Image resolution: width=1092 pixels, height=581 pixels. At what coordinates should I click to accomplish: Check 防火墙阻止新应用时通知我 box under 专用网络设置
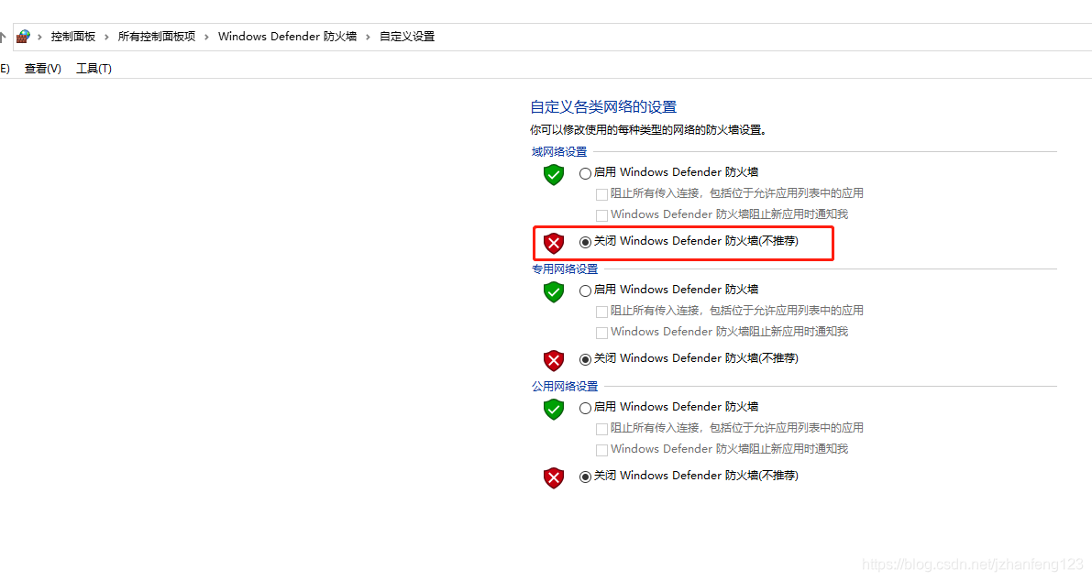pos(601,333)
